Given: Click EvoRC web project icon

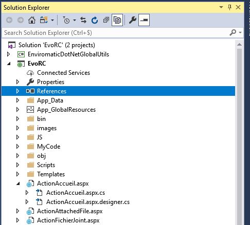Looking at the screenshot, I should pos(21,64).
